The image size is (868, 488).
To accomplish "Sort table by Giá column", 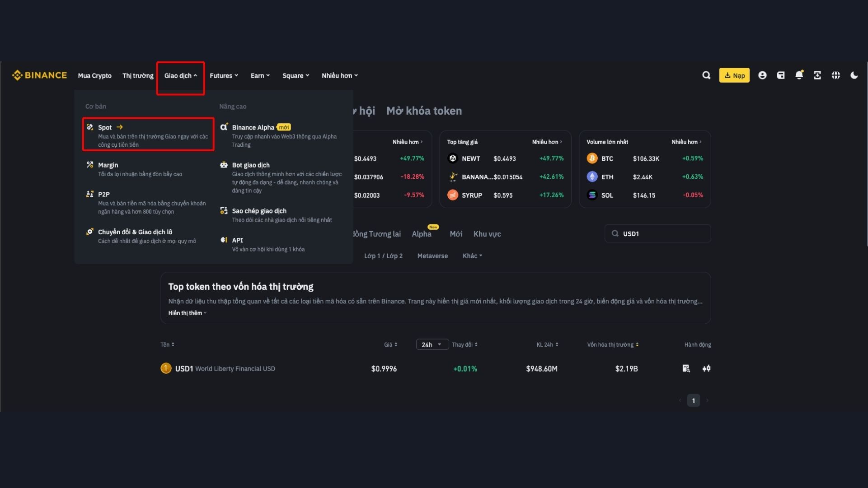I will 391,344.
